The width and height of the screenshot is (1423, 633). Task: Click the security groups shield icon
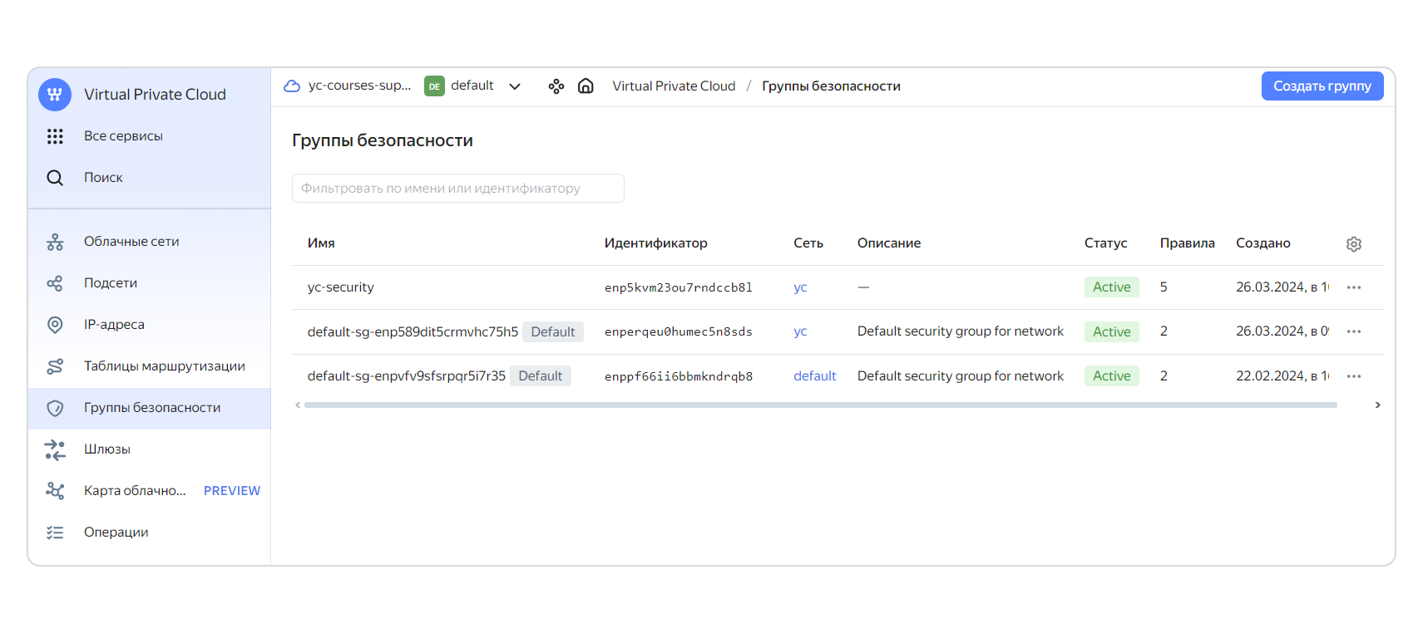point(55,408)
